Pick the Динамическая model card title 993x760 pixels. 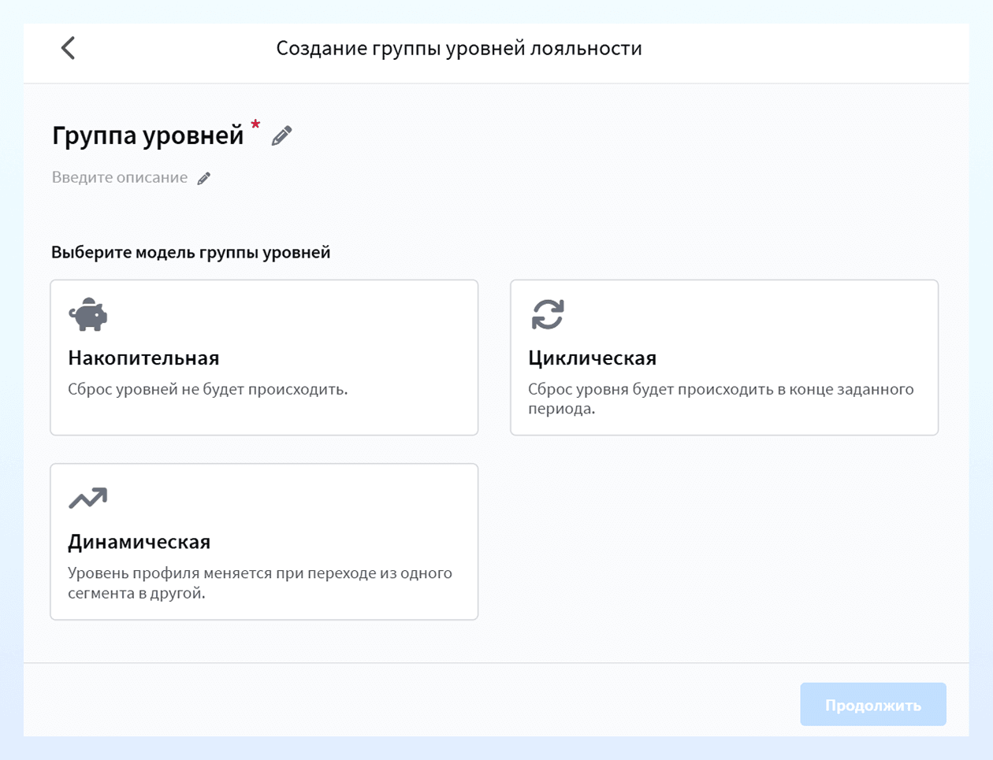point(139,542)
